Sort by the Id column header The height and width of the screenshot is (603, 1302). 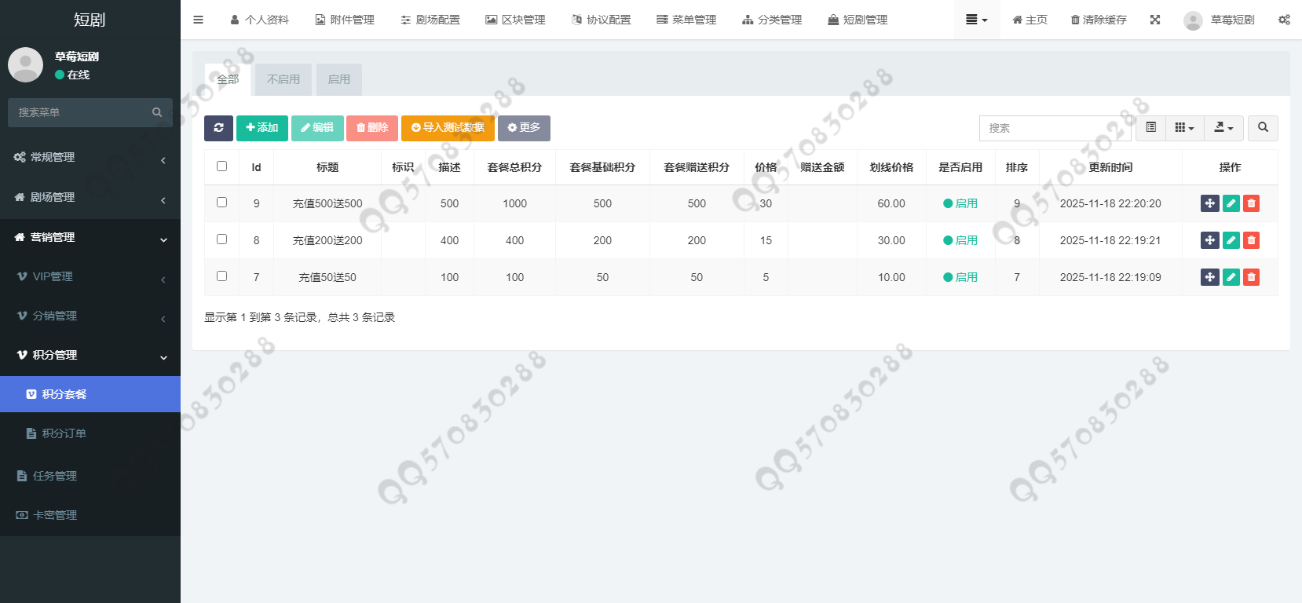pyautogui.click(x=256, y=167)
